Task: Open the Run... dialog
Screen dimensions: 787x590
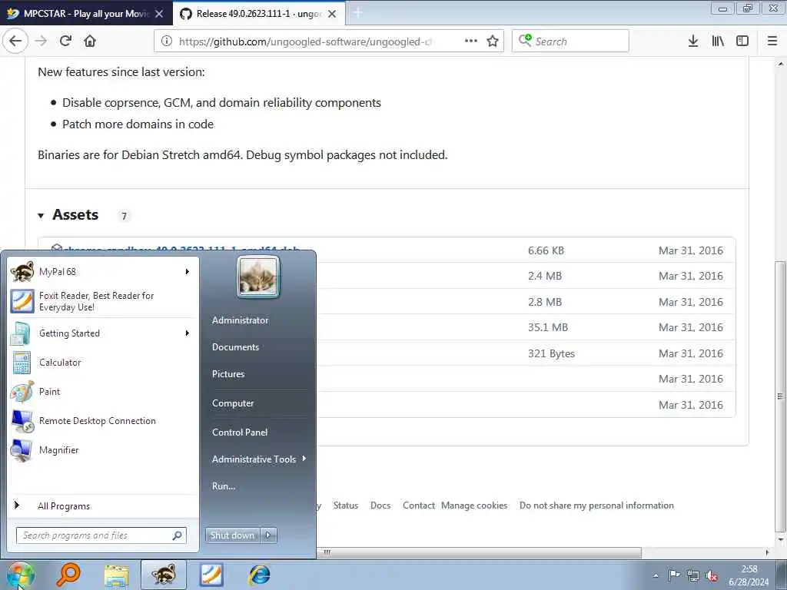Action: pyautogui.click(x=224, y=486)
